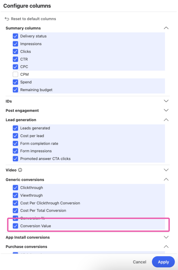
Task: Collapse the Lead generation section
Action: coord(166,120)
